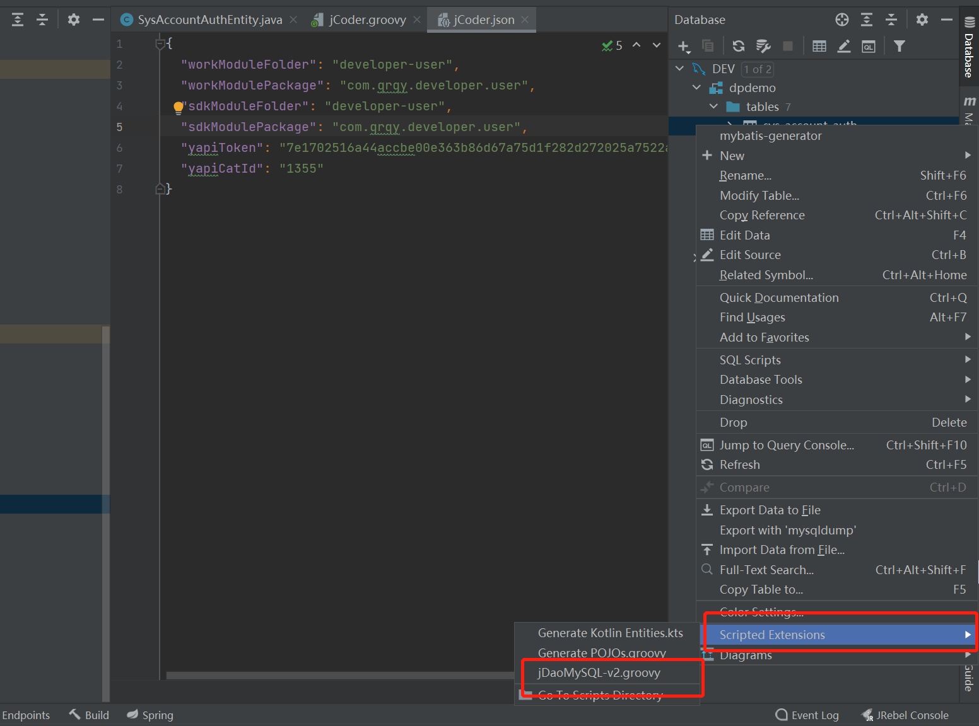
Task: Collapse all in the left project panel
Action: (x=42, y=20)
